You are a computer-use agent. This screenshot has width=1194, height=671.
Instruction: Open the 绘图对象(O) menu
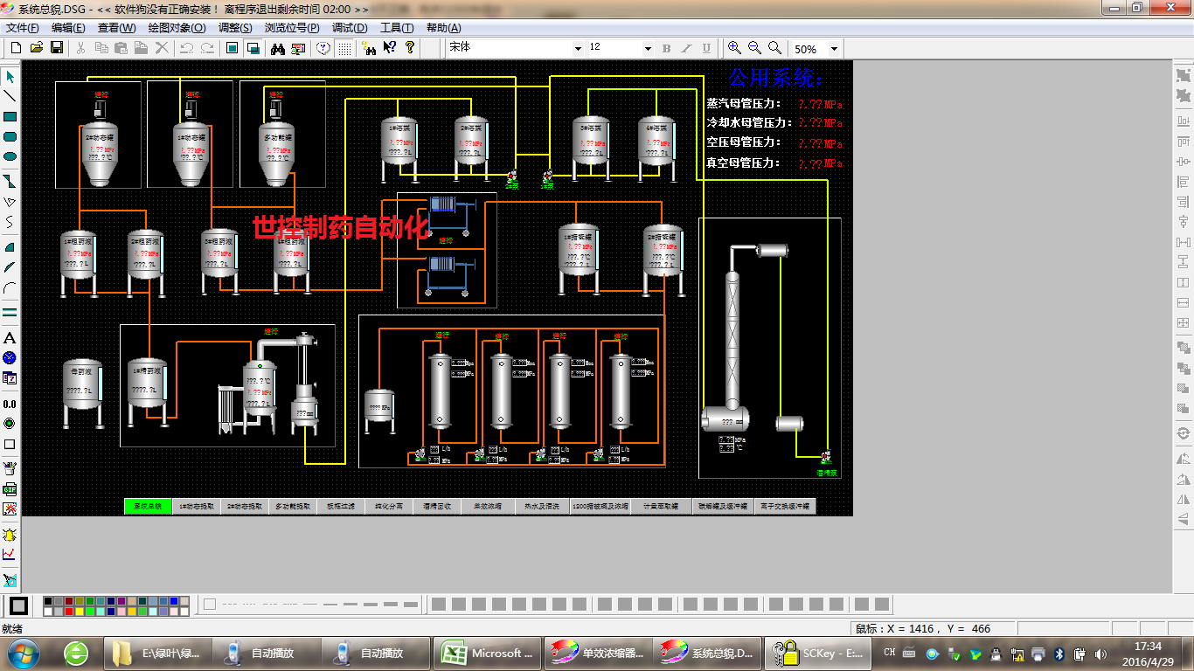point(177,28)
